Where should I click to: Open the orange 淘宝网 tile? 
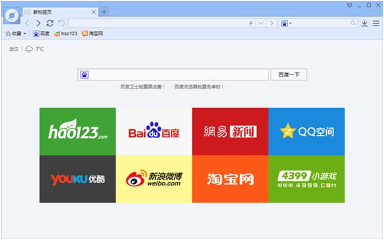coord(230,179)
